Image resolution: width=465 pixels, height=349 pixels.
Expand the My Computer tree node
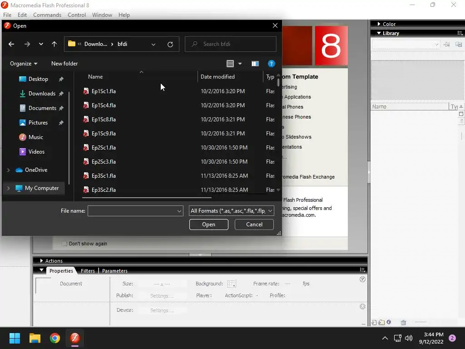tap(8, 188)
